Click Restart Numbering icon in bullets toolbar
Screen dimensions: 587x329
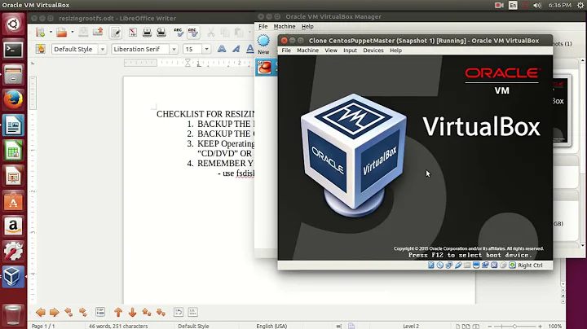(x=179, y=312)
